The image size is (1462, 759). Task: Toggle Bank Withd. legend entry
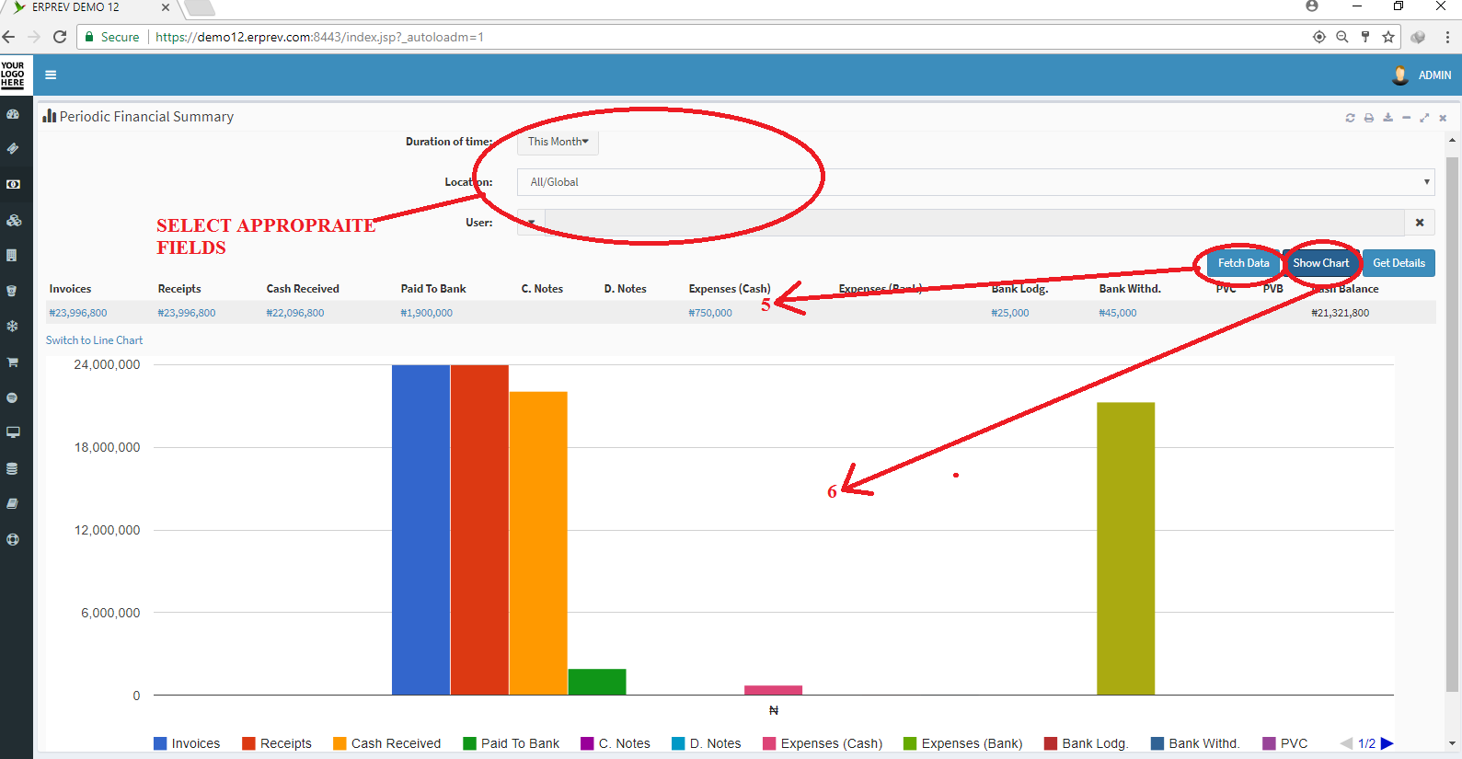[x=1195, y=743]
